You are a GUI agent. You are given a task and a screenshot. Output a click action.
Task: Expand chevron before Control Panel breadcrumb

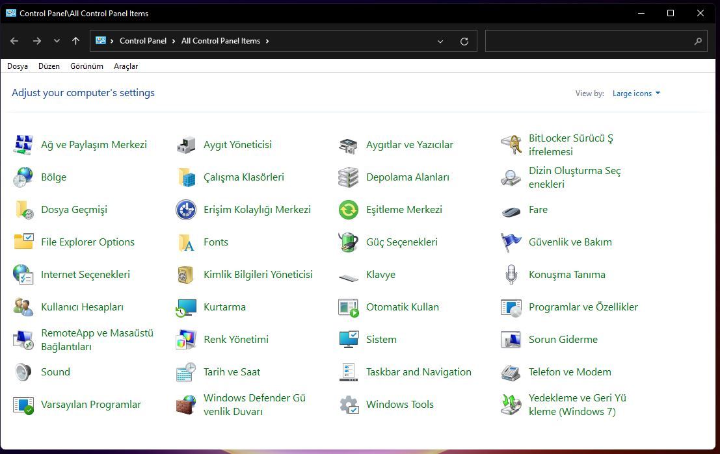(x=112, y=41)
